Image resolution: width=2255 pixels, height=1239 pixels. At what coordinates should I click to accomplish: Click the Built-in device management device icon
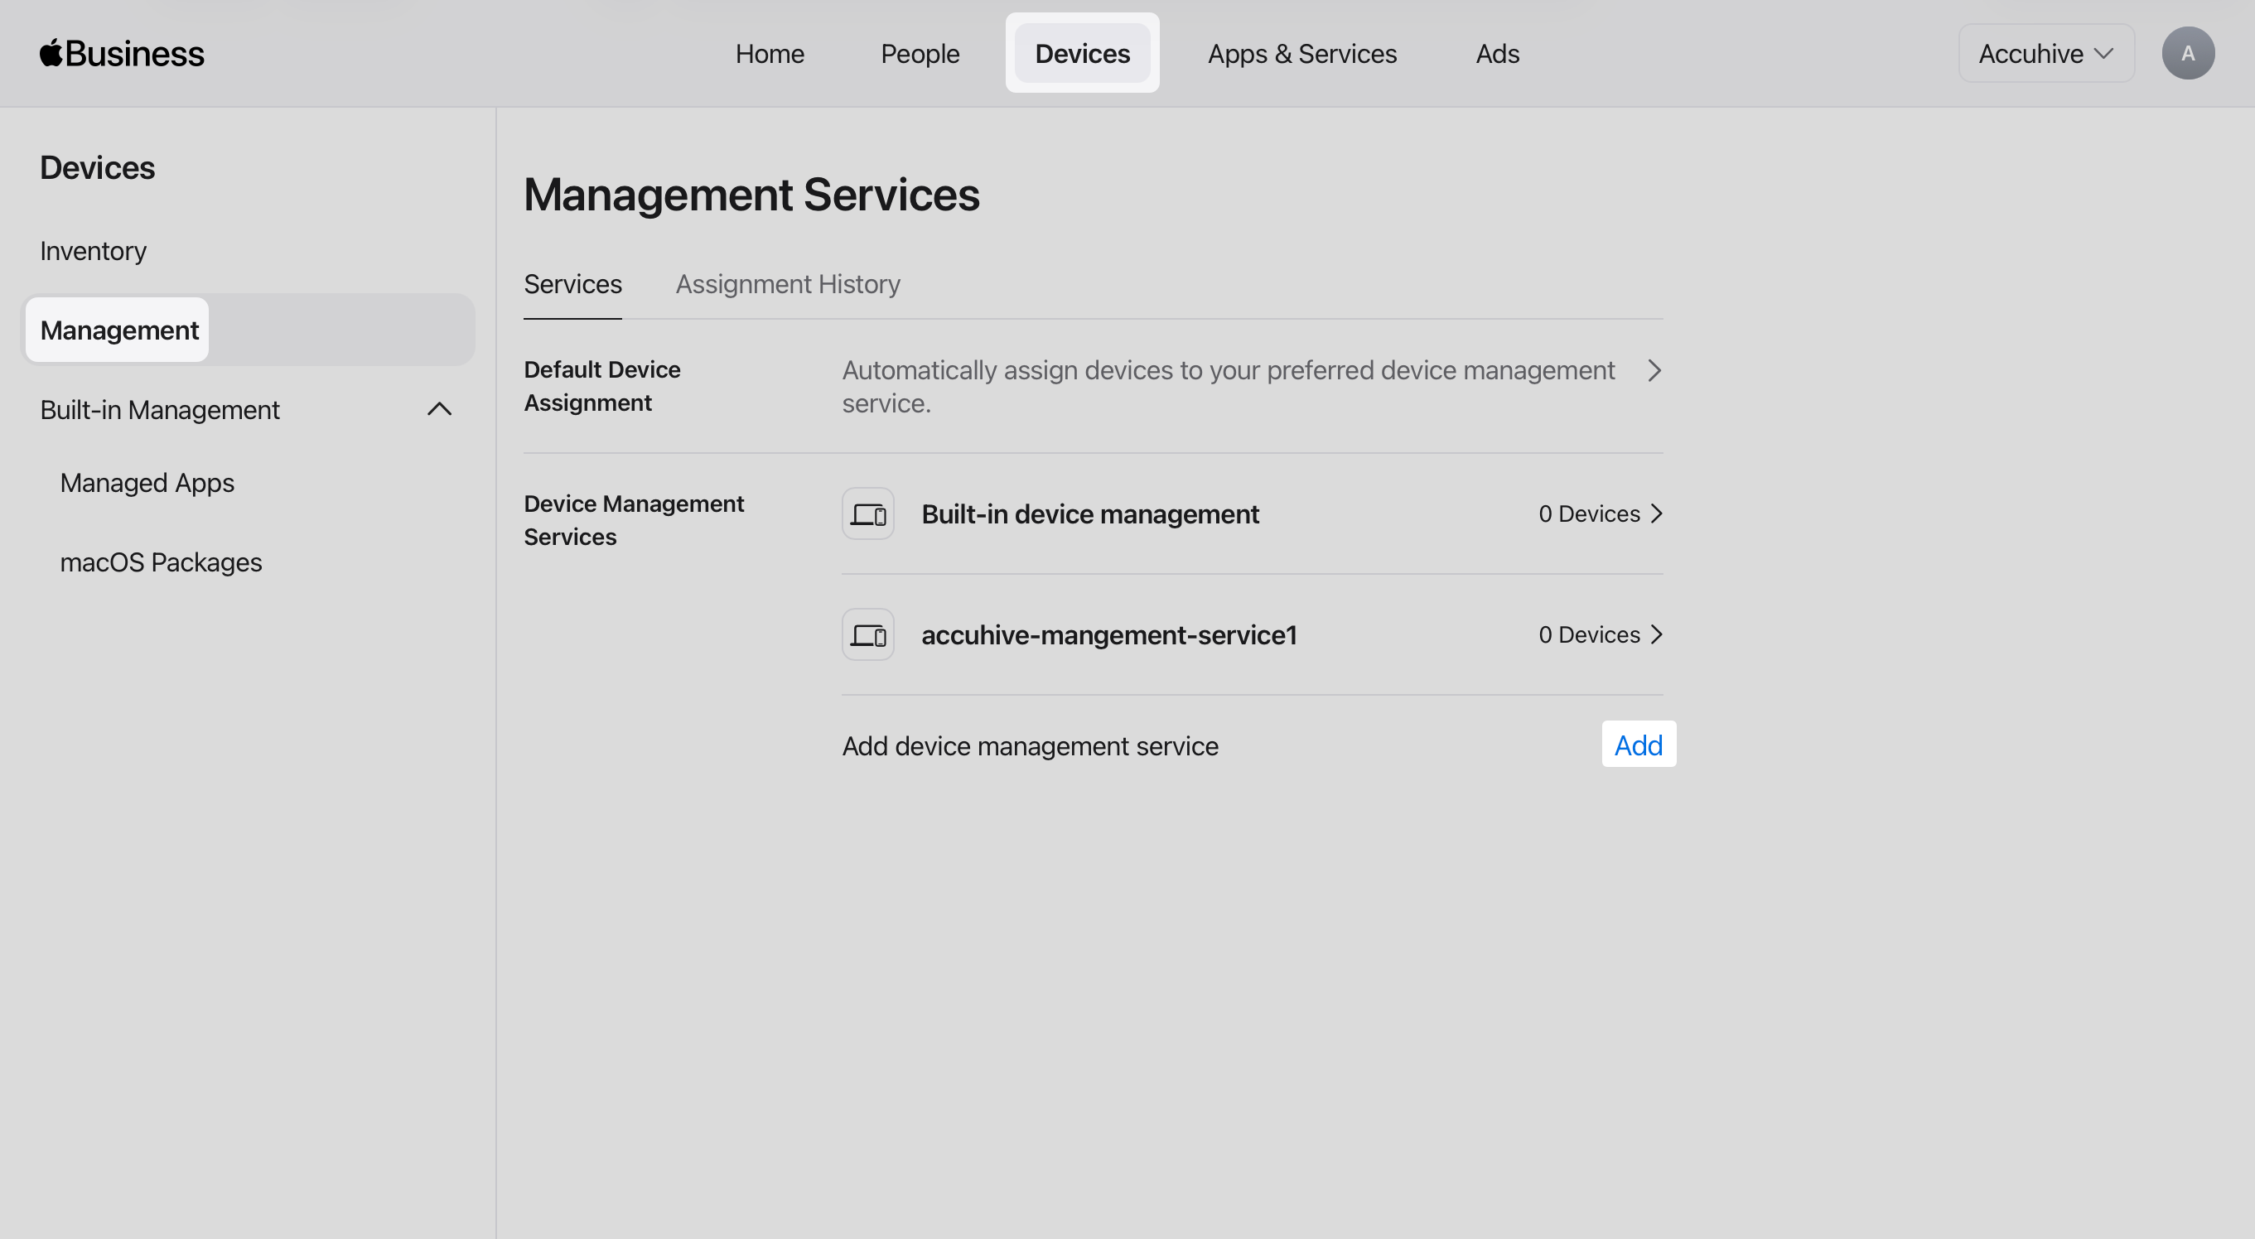(867, 513)
